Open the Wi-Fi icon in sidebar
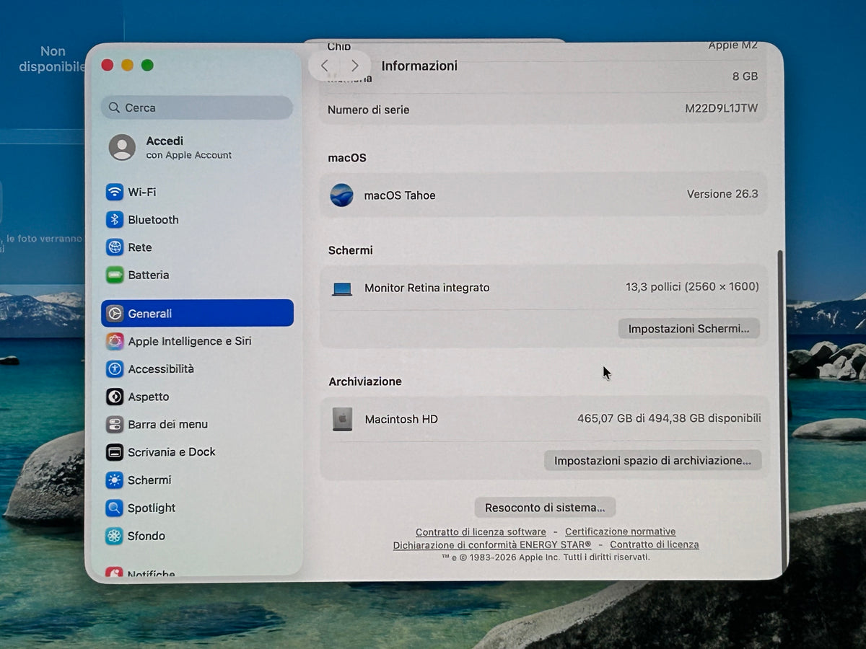This screenshot has width=866, height=649. coord(115,192)
